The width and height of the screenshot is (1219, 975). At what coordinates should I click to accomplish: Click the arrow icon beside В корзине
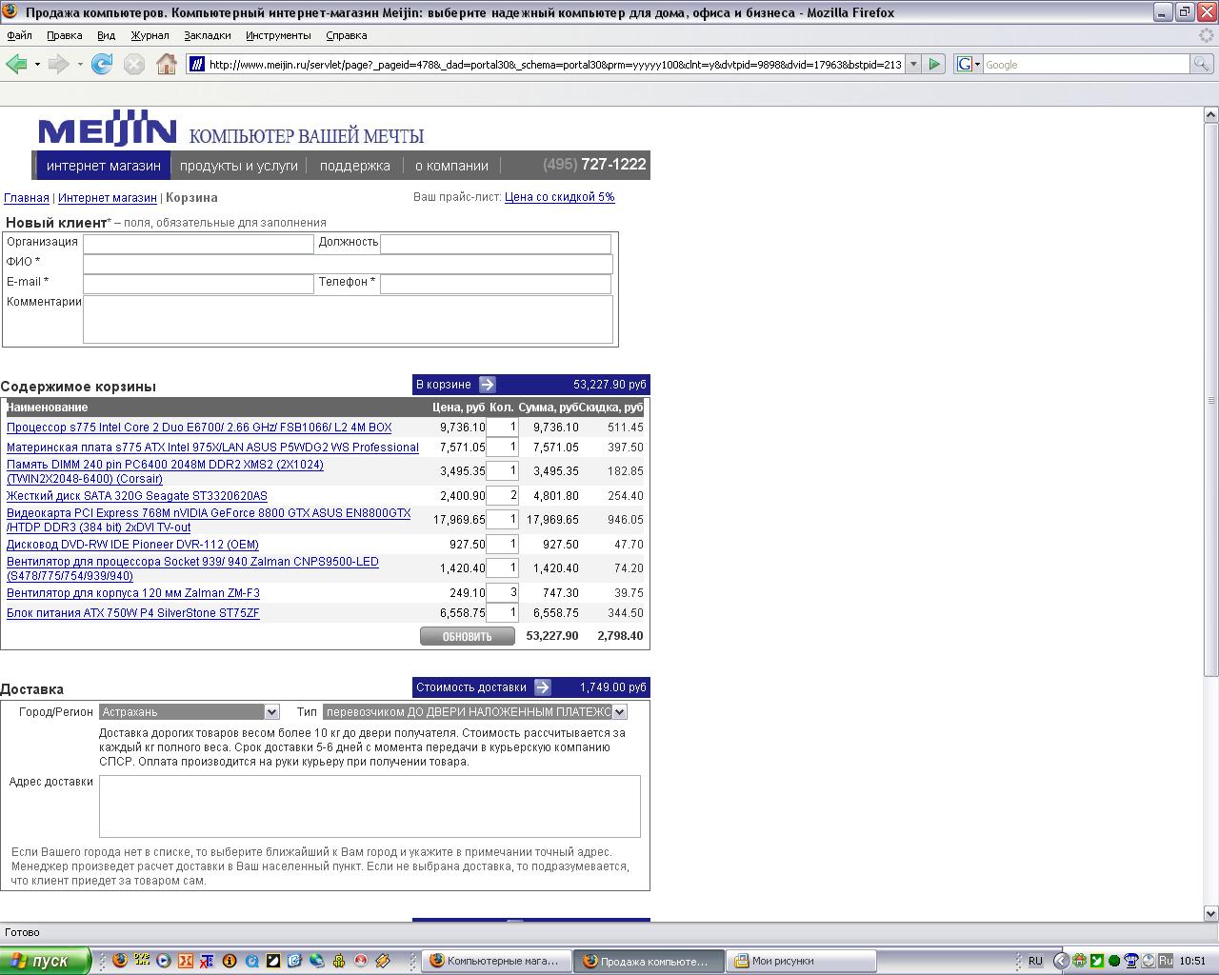point(488,385)
